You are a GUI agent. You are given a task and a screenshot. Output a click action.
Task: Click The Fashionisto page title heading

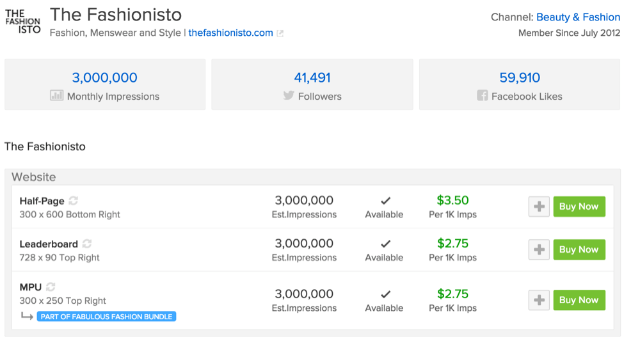(116, 15)
